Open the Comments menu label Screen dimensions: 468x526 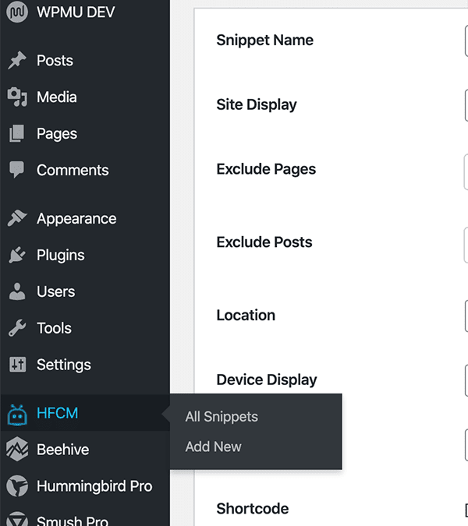point(73,170)
